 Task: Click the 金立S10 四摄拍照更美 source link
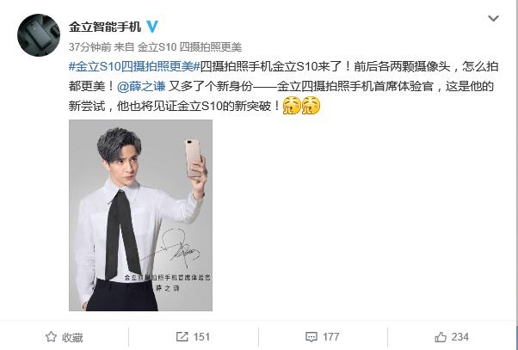point(189,47)
